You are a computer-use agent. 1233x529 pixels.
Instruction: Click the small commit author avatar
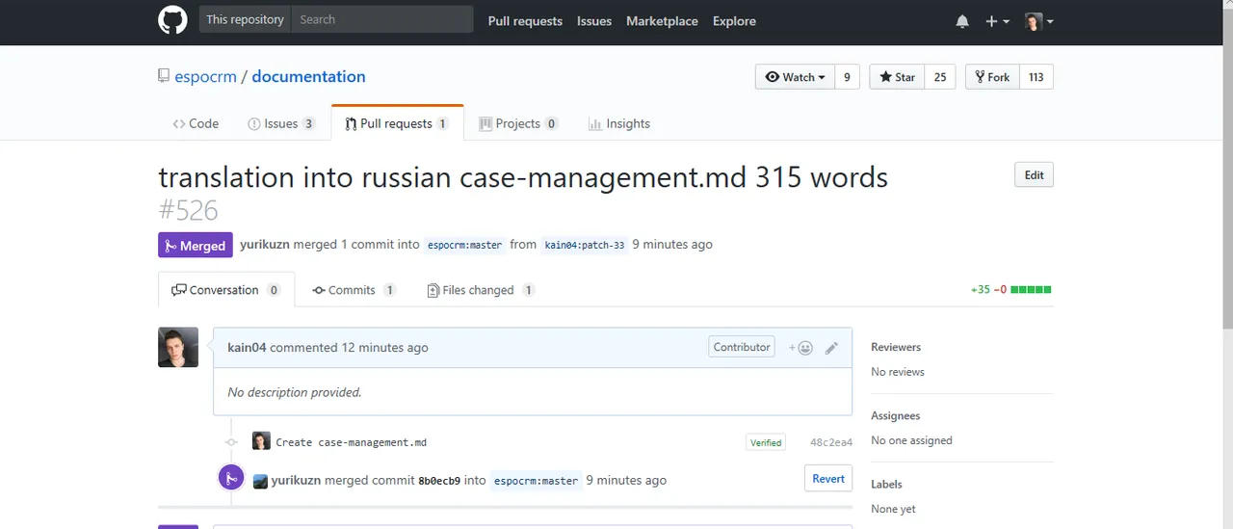click(261, 441)
